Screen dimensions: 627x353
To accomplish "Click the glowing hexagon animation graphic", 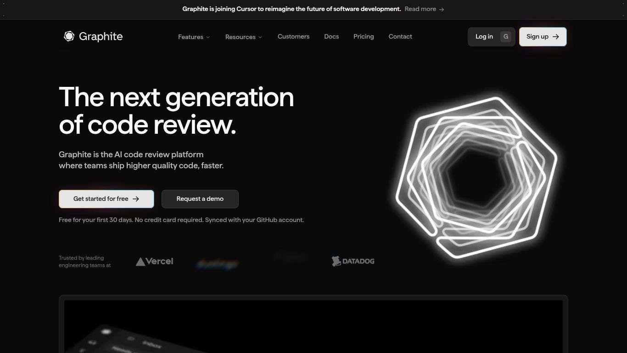I will pos(476,177).
